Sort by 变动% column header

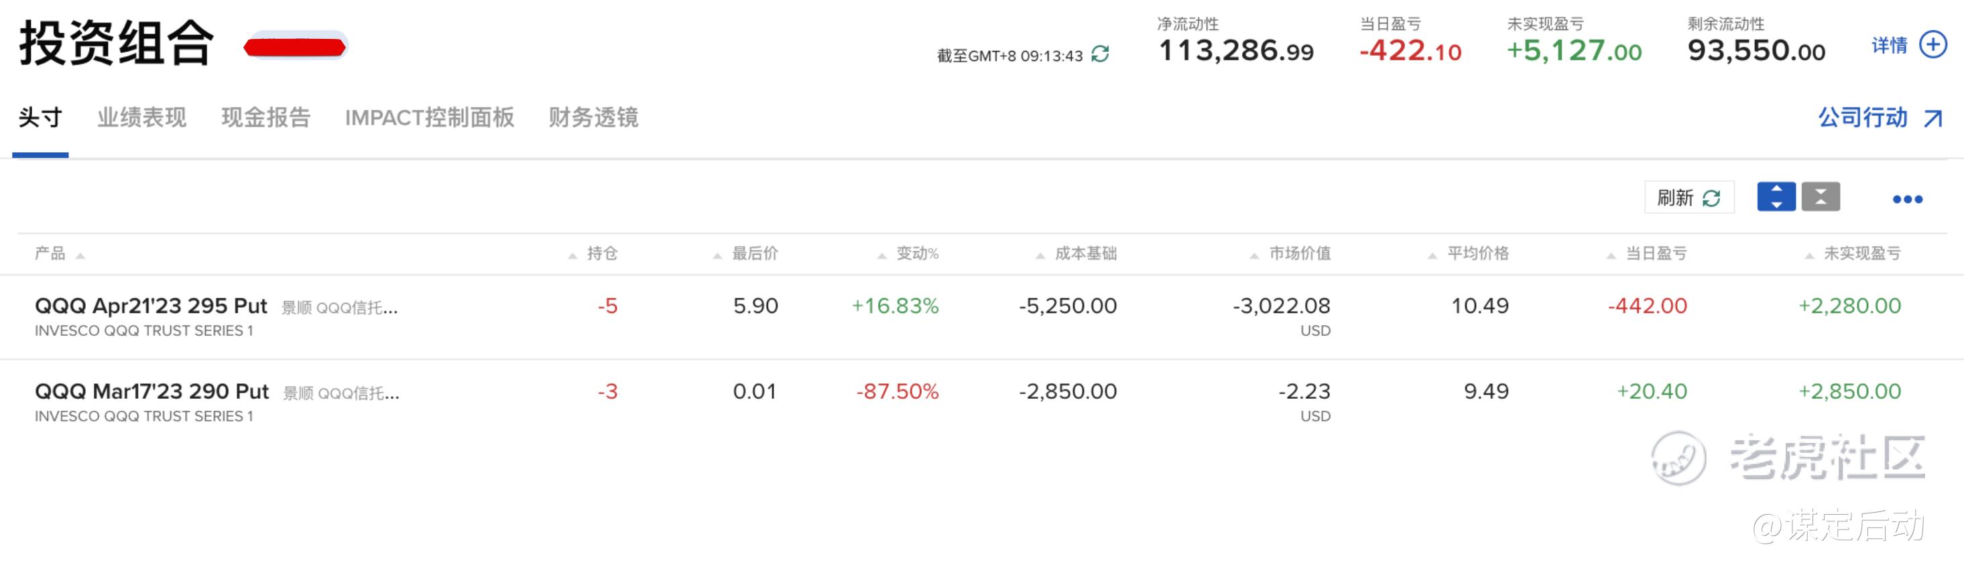tap(916, 253)
